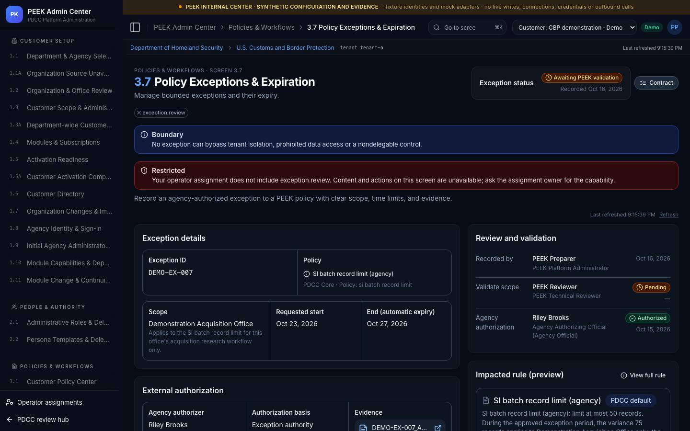This screenshot has height=431, width=690.
Task: Open U.S. Customs and Border Protection breadcrumb
Action: point(285,48)
